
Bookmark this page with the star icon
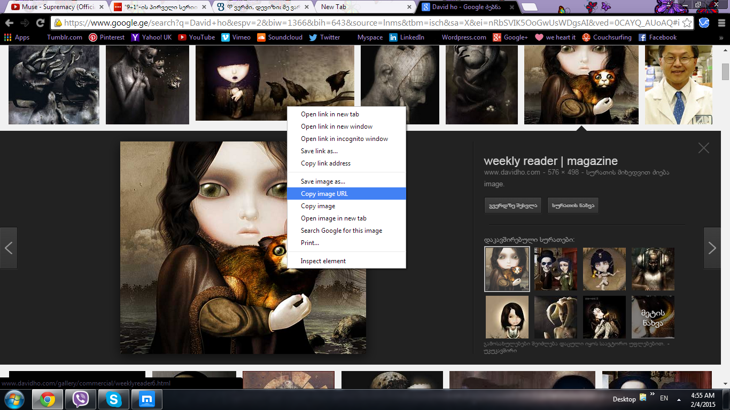[x=687, y=23]
